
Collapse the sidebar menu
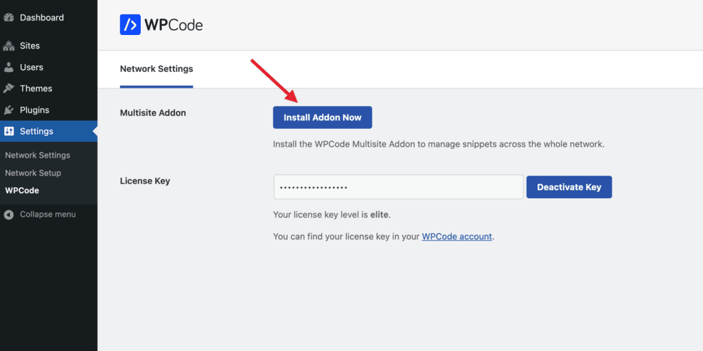(x=49, y=215)
